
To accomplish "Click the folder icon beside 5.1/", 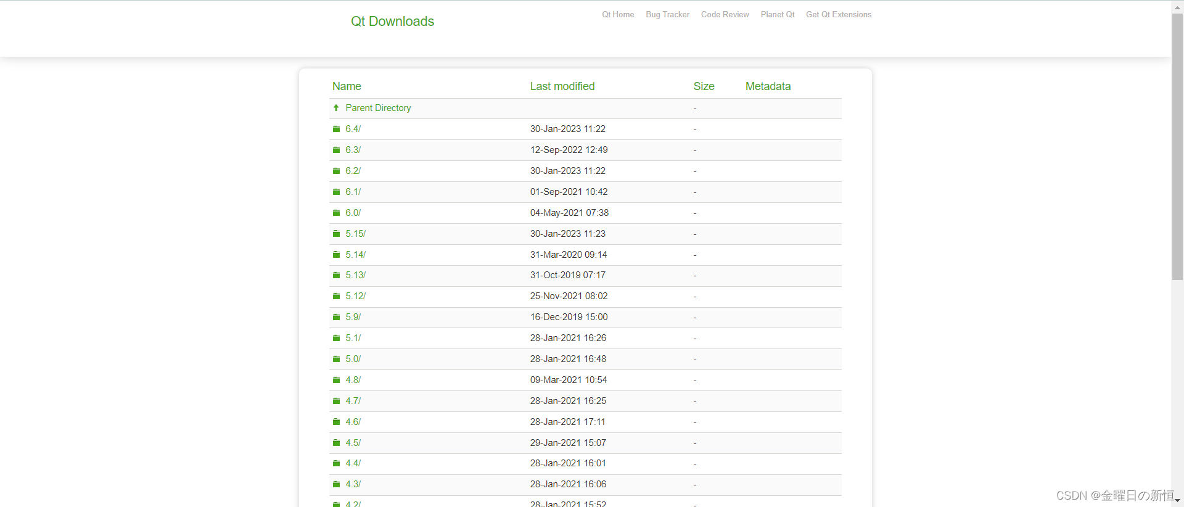I will [336, 338].
